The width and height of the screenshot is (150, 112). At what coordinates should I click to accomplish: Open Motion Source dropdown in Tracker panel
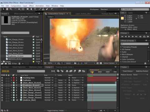click(141, 75)
